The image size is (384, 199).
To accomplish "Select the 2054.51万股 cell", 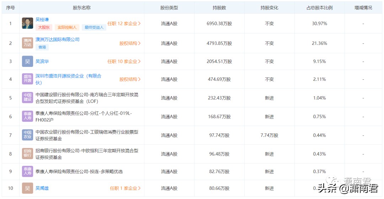I will pyautogui.click(x=219, y=62).
